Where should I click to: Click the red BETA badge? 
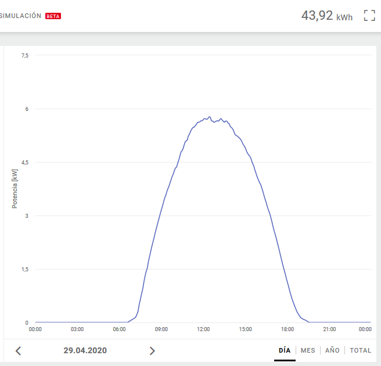pos(53,16)
